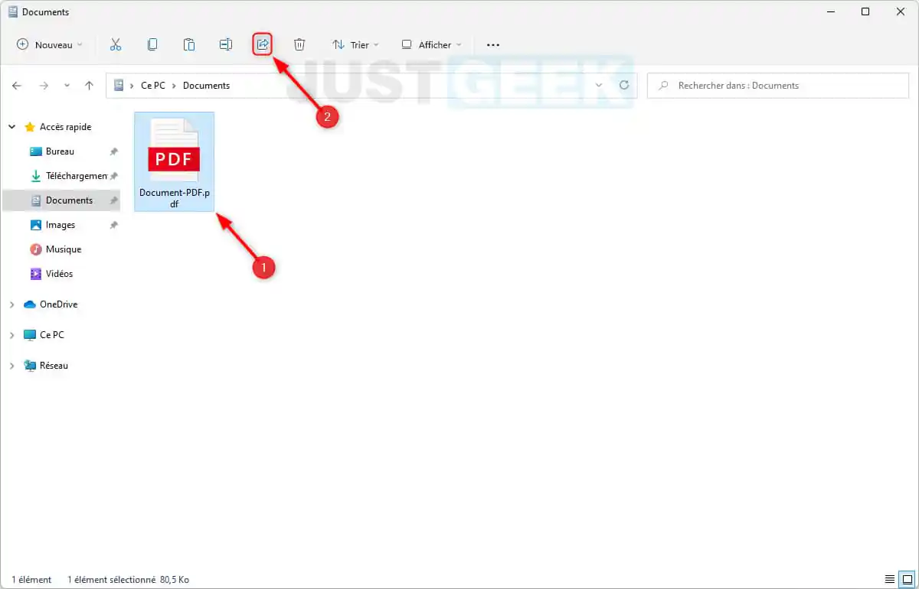Click the Paste clipboard icon
Image resolution: width=919 pixels, height=589 pixels.
tap(189, 44)
